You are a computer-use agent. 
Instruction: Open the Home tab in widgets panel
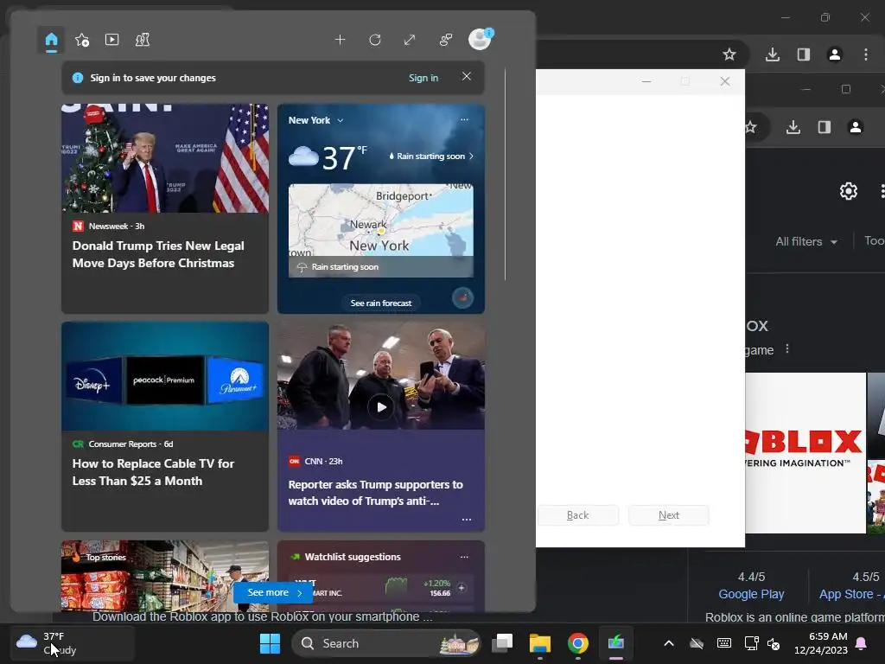coord(51,40)
